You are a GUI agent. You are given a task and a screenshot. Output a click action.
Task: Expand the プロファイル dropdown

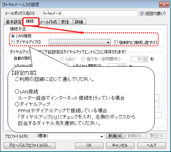click(x=70, y=136)
